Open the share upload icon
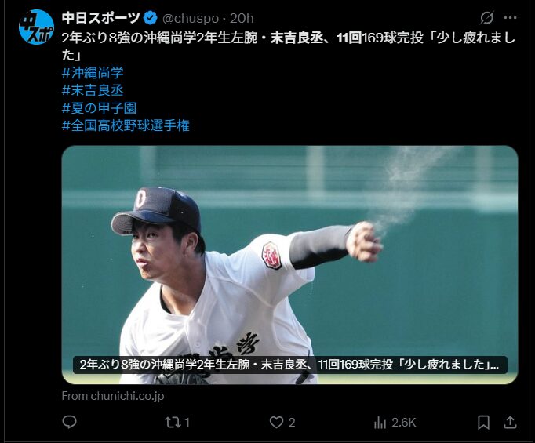 tap(510, 422)
